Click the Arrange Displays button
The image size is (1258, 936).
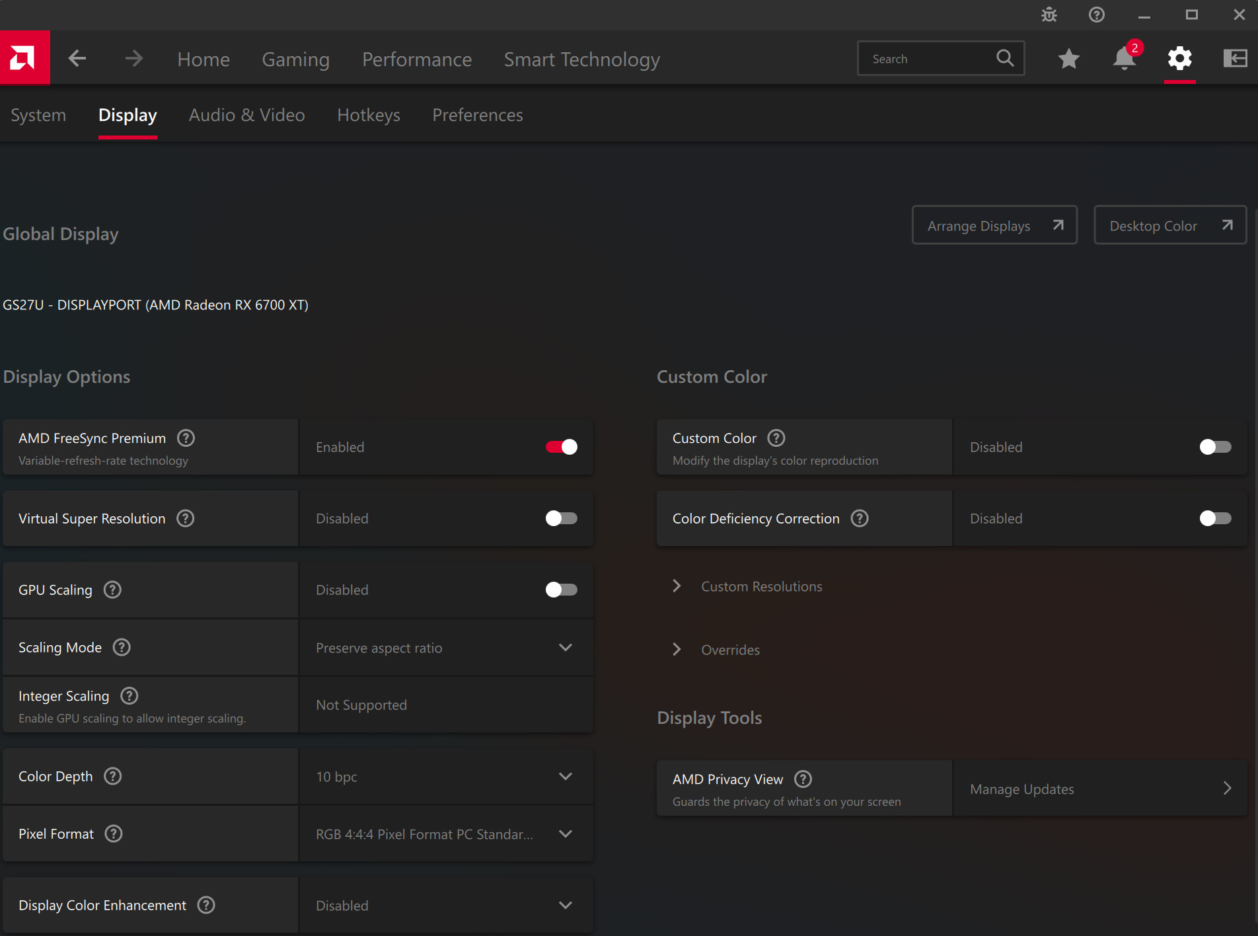pos(994,225)
